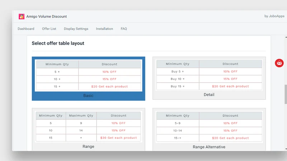Click '10-14' cell in Range Alternative table

tap(178, 131)
